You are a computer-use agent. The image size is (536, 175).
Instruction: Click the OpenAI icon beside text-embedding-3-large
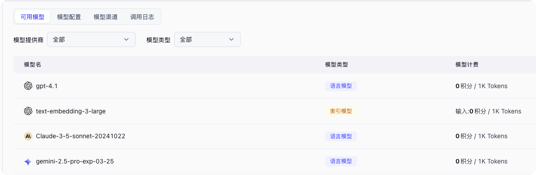28,111
